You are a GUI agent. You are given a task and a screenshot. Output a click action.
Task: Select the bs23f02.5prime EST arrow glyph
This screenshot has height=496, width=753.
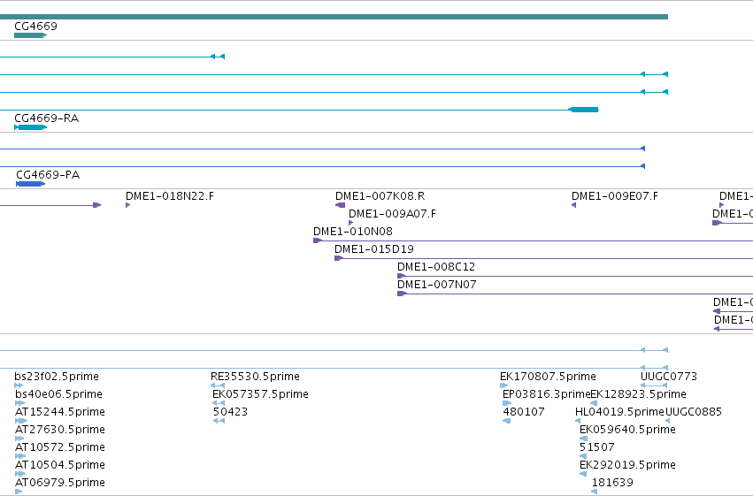coord(19,385)
